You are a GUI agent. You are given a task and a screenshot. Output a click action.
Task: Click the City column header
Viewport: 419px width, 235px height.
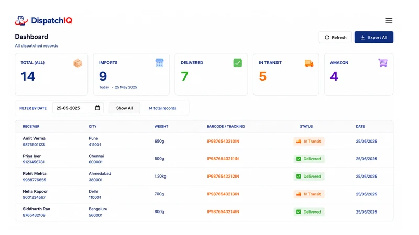click(93, 126)
